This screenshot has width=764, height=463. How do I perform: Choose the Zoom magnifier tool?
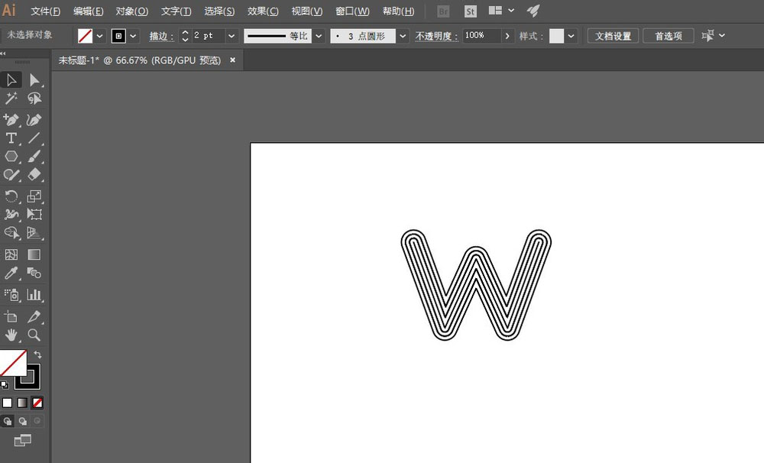[34, 335]
